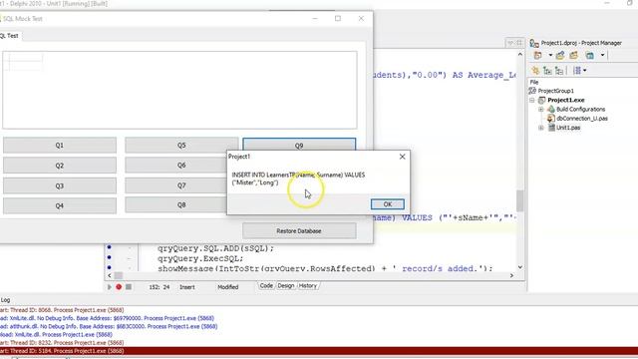
Task: Click the Project Manager title icon
Action: click(534, 43)
